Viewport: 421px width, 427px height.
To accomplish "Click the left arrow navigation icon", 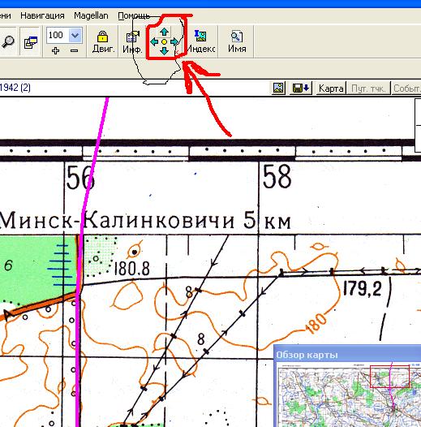I will (154, 42).
